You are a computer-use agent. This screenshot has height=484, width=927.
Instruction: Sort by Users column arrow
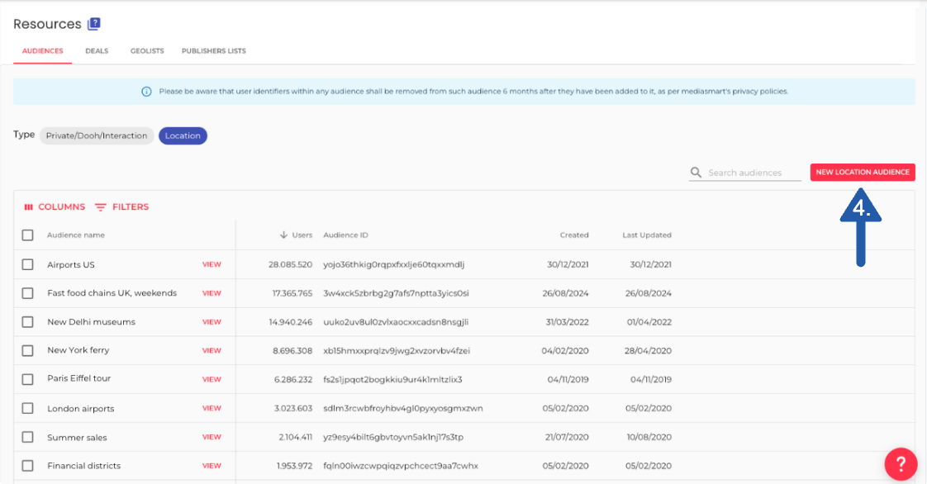pyautogui.click(x=283, y=235)
